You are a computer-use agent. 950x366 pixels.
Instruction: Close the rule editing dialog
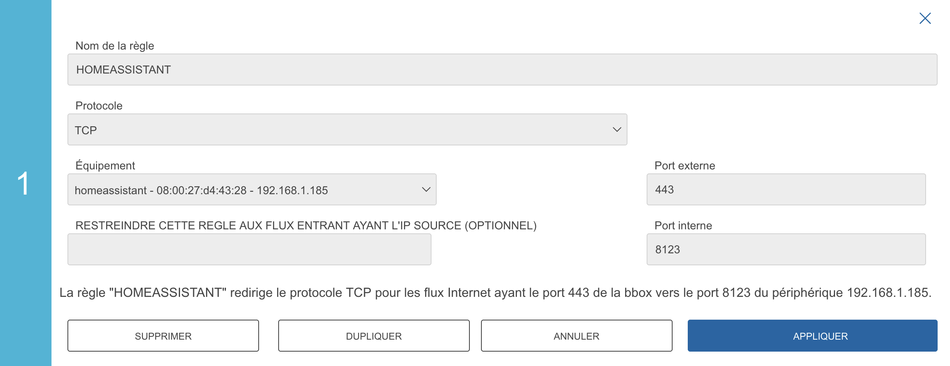(925, 18)
